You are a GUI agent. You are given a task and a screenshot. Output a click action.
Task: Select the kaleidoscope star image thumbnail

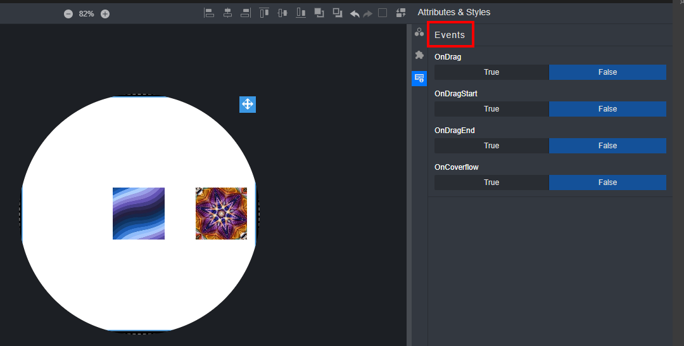point(221,214)
